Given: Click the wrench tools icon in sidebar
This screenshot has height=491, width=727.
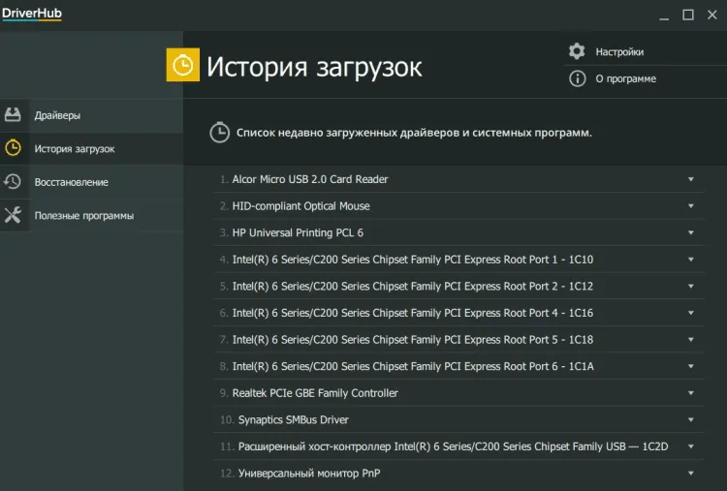Looking at the screenshot, I should point(13,215).
